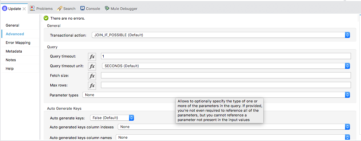361x141 pixels.
Task: Go to the Metadata section
Action: (x=14, y=51)
